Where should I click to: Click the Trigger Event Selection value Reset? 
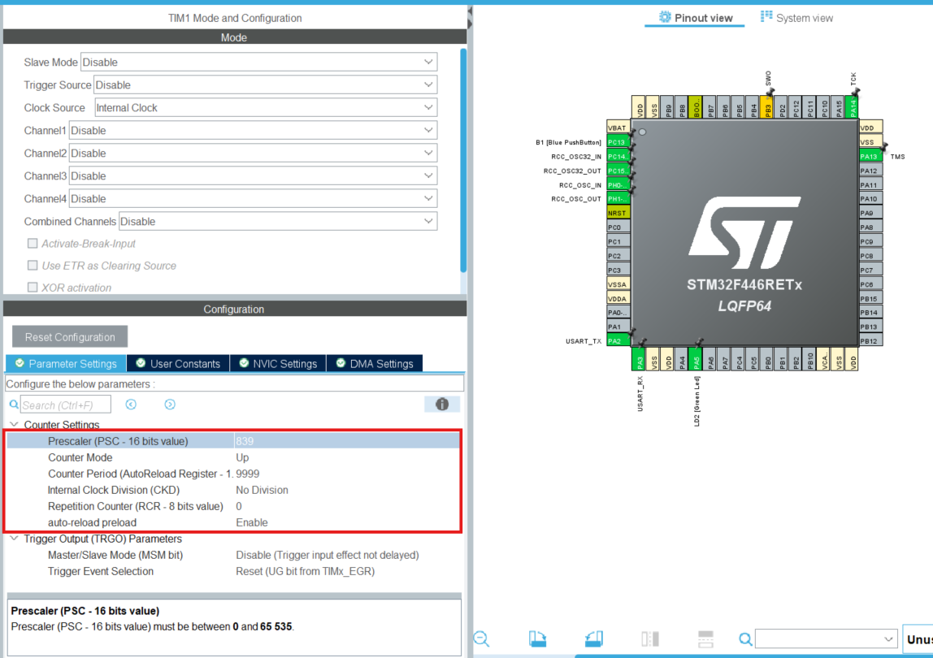tap(306, 572)
